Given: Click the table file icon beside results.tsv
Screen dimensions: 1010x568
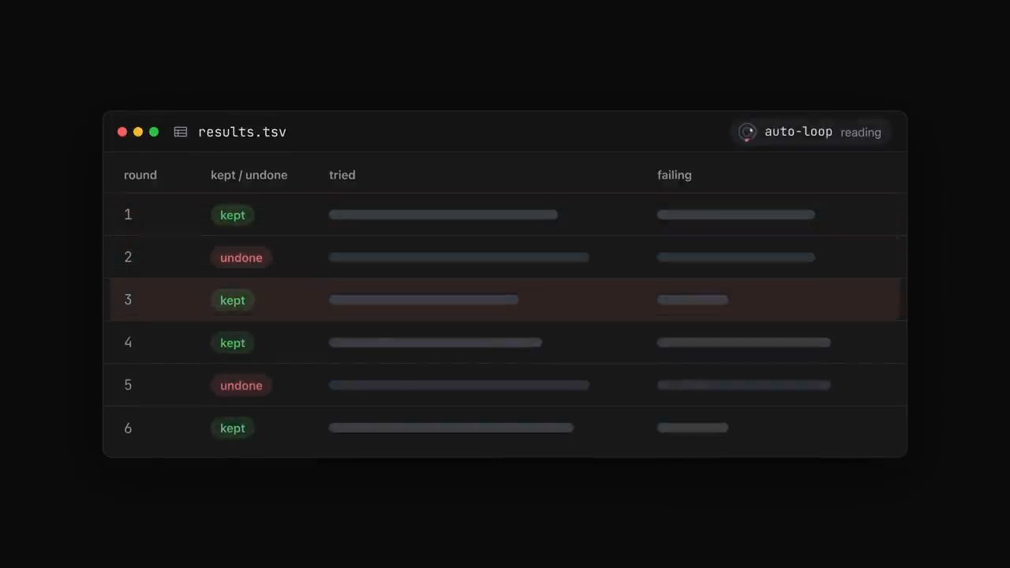Looking at the screenshot, I should pyautogui.click(x=181, y=132).
